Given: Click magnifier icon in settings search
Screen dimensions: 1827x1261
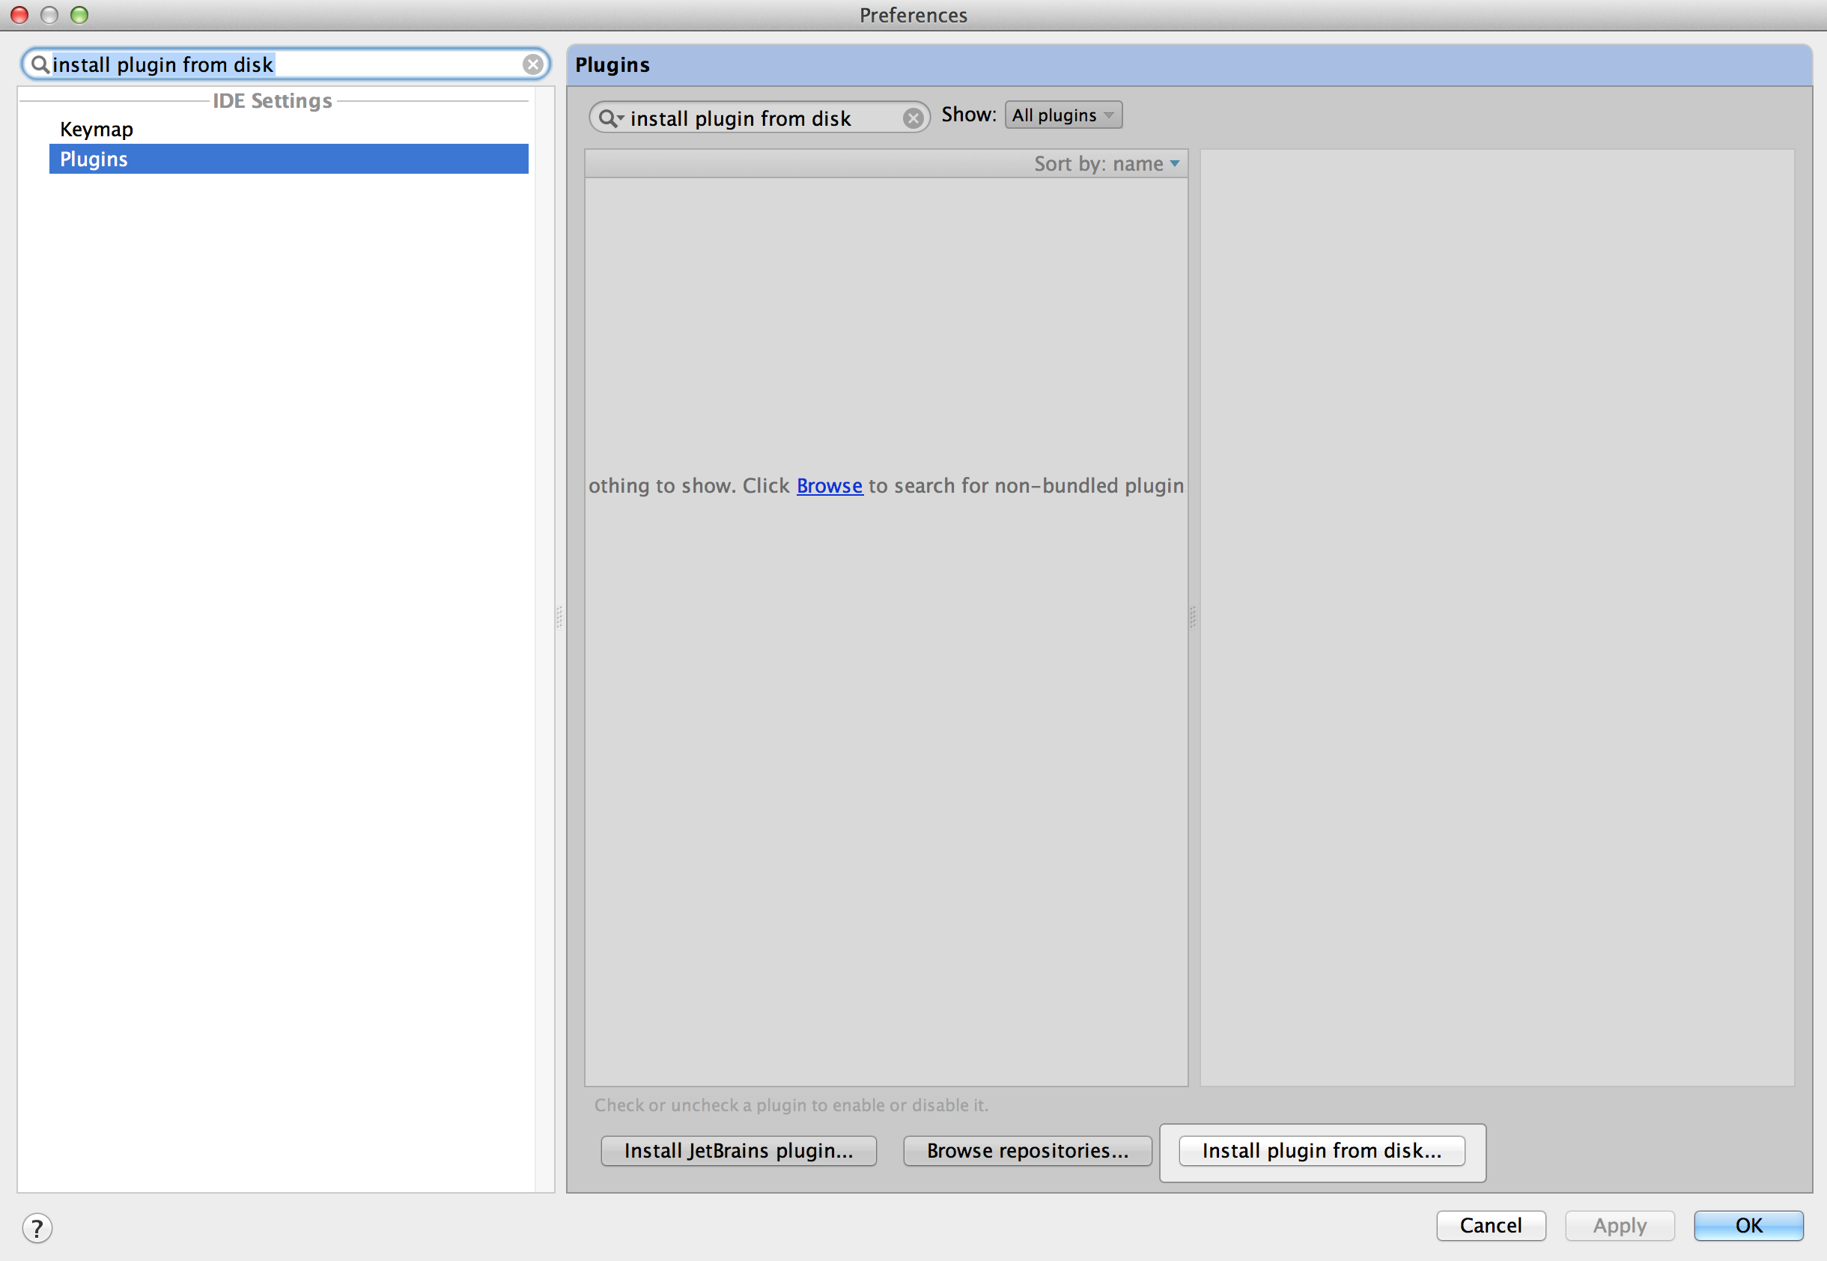Looking at the screenshot, I should tap(39, 64).
